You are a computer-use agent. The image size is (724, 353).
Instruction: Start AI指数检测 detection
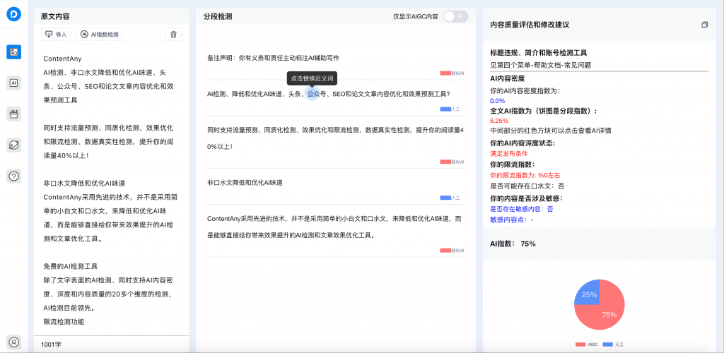[99, 35]
